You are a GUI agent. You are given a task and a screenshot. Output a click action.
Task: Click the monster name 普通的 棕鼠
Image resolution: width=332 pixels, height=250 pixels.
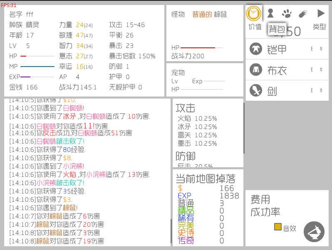[x=209, y=15]
